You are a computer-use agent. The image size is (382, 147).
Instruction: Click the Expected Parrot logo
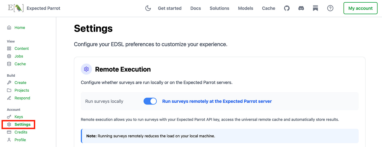coord(16,8)
